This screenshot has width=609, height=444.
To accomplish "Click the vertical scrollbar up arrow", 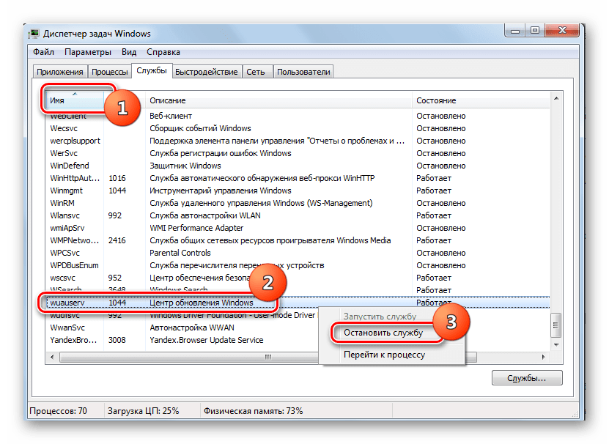I will click(556, 99).
